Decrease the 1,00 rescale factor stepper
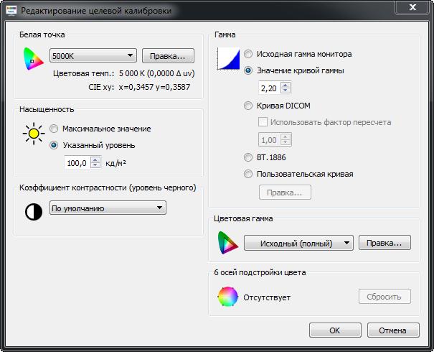Viewport: 434px width, 352px height. pyautogui.click(x=286, y=142)
